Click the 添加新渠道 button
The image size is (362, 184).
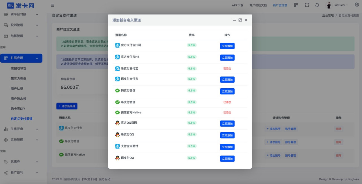coord(67,106)
